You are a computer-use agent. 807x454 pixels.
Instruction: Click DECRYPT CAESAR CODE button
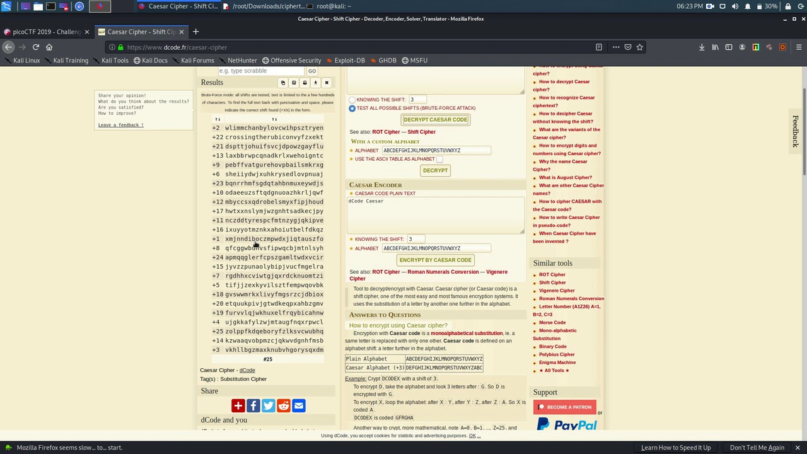[x=435, y=120]
